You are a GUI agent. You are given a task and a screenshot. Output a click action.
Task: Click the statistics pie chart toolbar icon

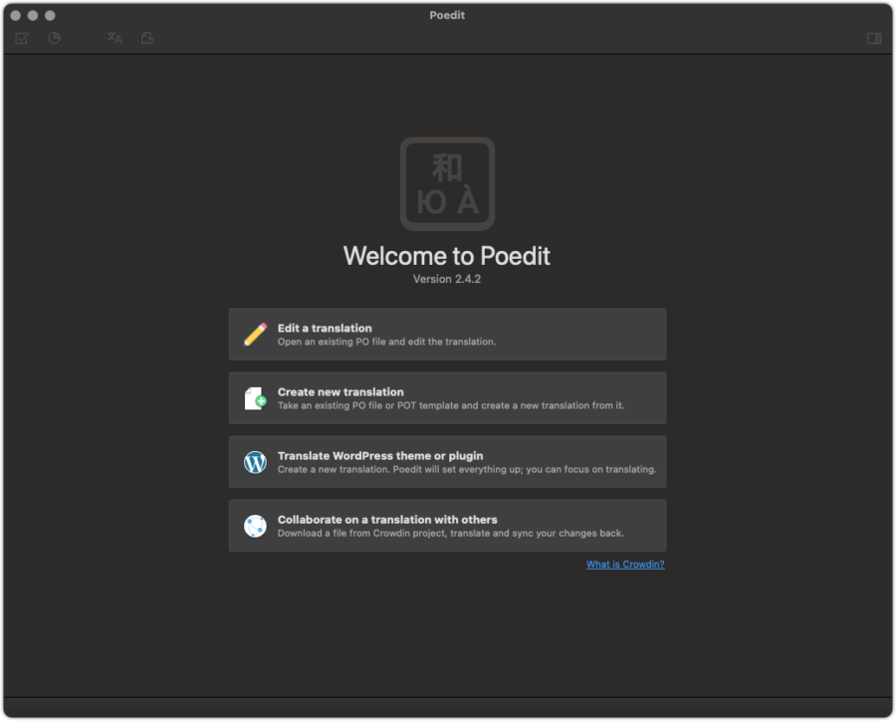55,38
